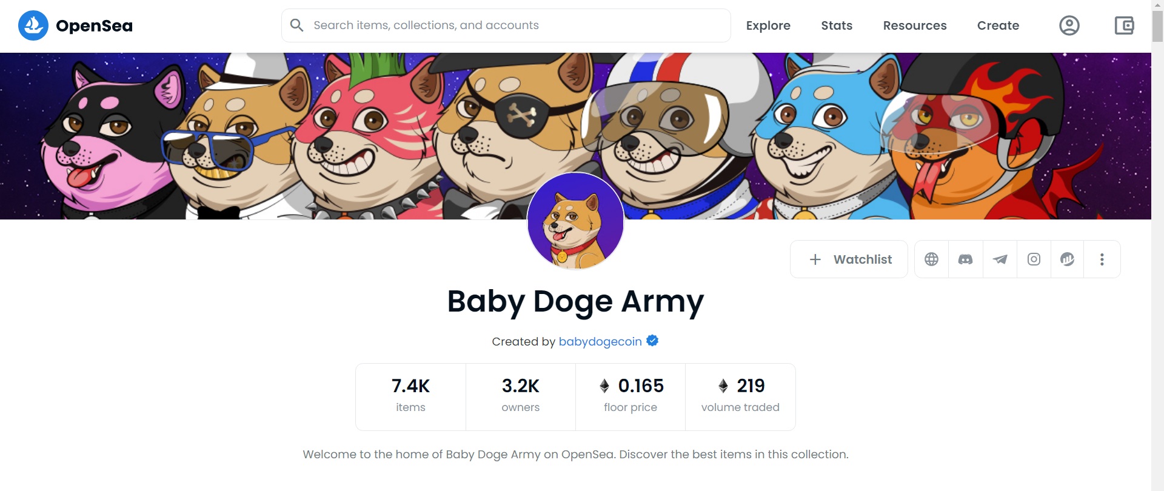The image size is (1164, 491).
Task: Open the Telegram channel icon
Action: pos(1000,259)
